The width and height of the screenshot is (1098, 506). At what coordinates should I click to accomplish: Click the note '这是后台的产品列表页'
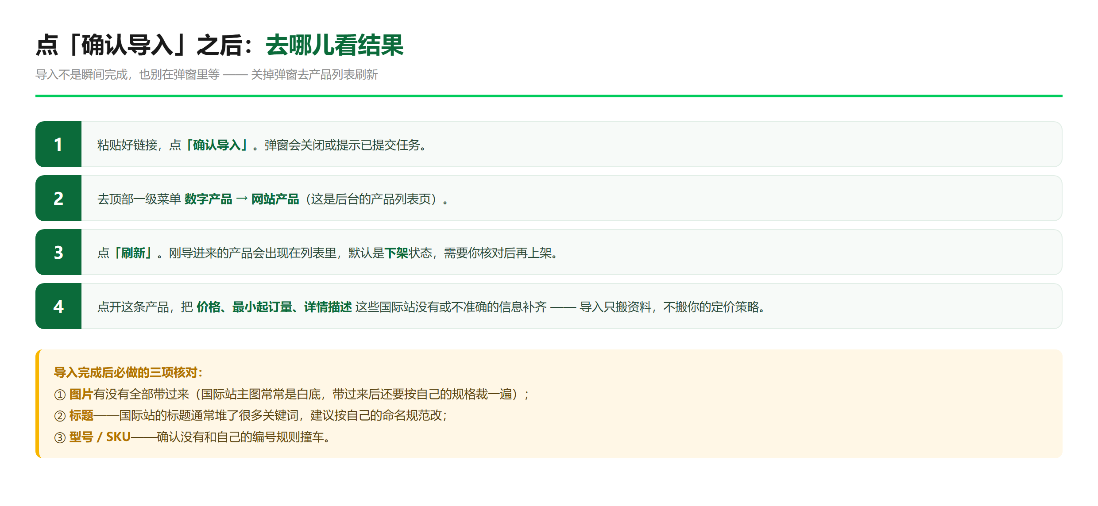[371, 199]
